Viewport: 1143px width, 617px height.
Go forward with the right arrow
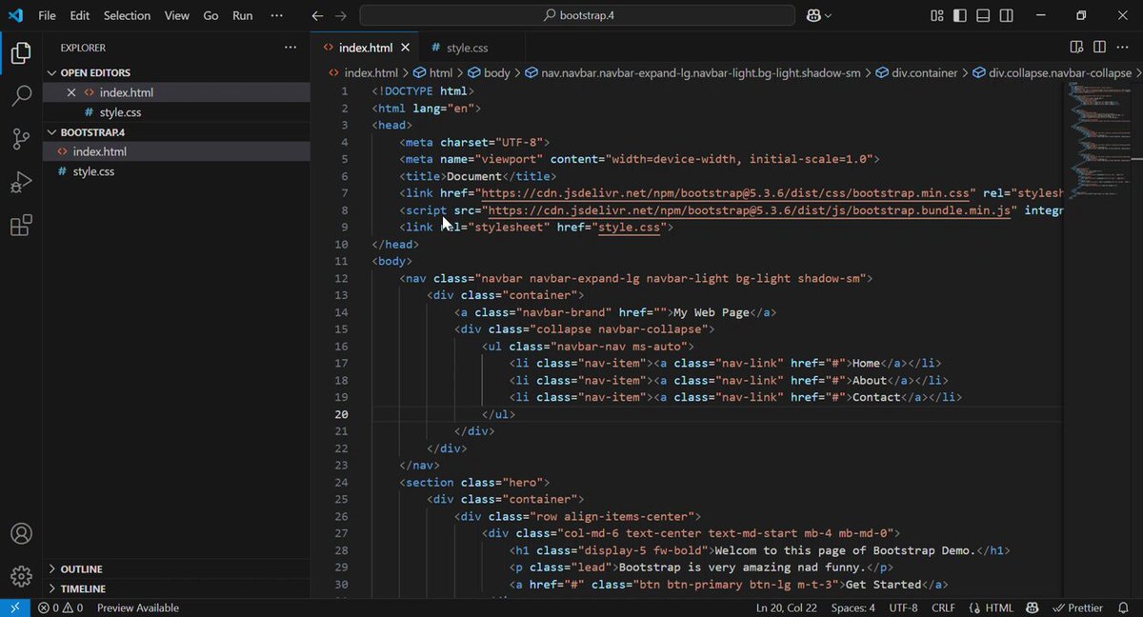click(341, 15)
